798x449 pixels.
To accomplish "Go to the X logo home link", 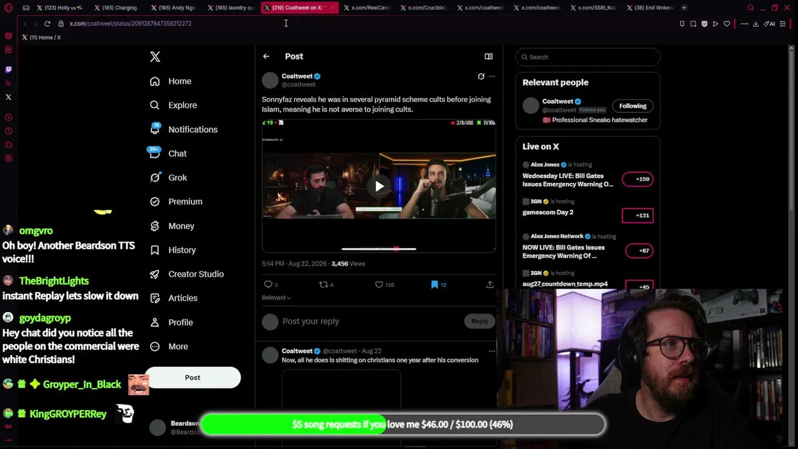I will [x=155, y=57].
